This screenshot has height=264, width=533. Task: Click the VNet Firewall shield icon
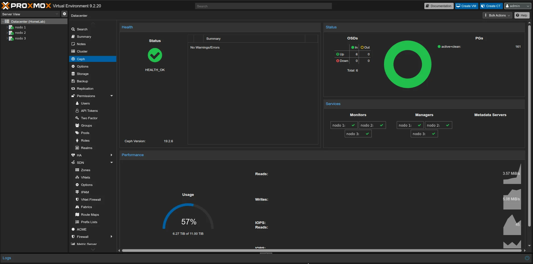pyautogui.click(x=77, y=200)
